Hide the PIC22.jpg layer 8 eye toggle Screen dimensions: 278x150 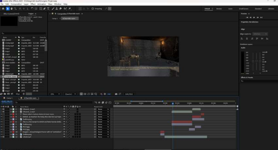[x=1, y=127]
